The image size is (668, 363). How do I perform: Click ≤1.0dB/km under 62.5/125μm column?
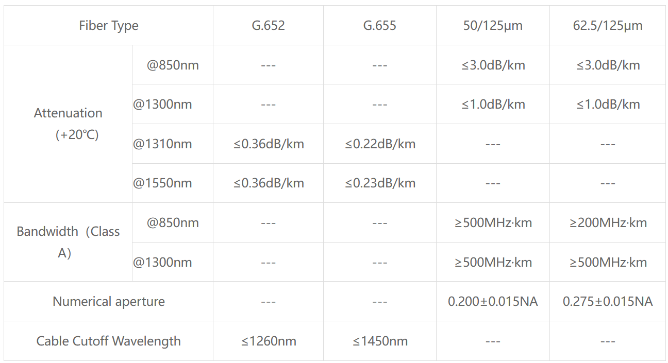click(608, 104)
